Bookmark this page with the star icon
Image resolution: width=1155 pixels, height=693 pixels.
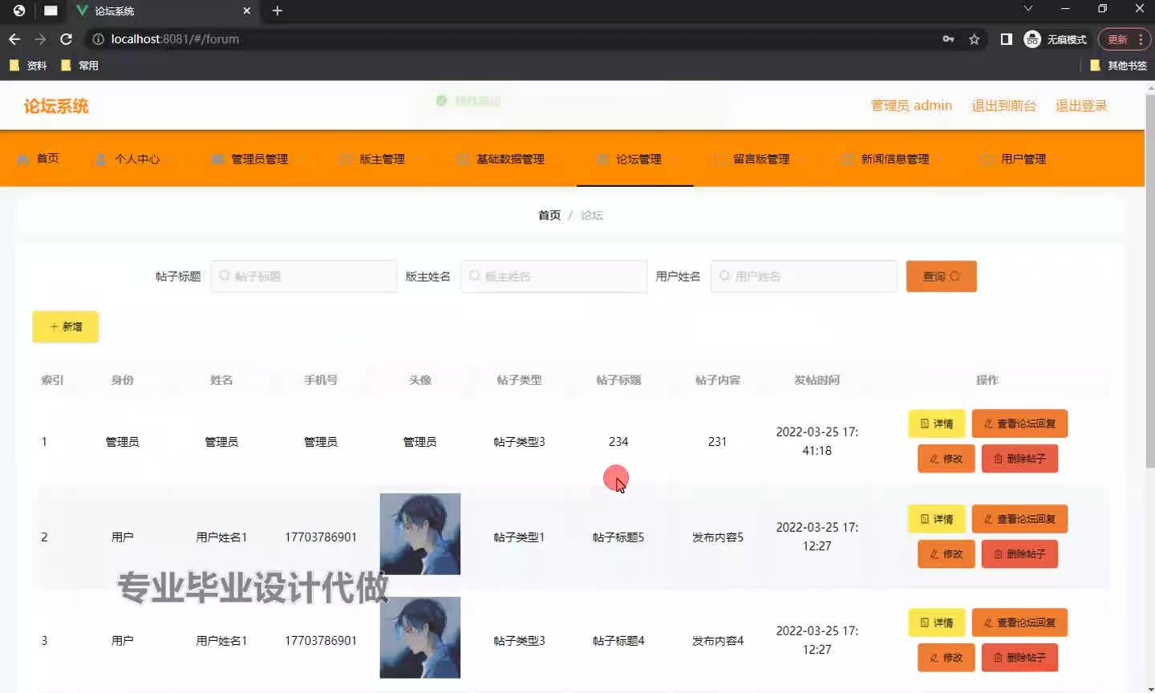click(974, 38)
